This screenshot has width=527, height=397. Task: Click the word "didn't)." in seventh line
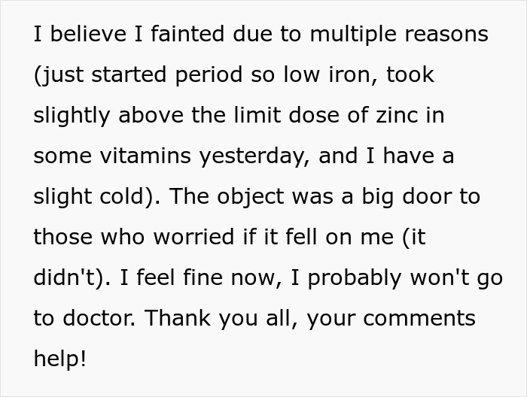(72, 277)
